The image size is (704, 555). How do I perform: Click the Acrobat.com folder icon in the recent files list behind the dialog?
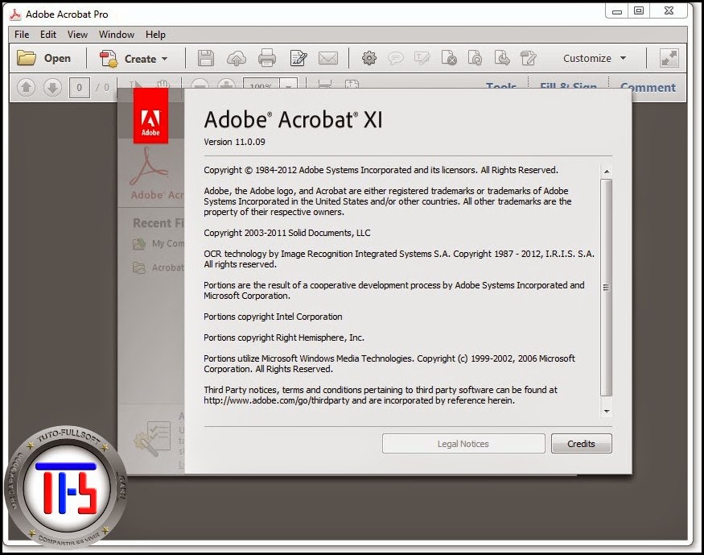tap(139, 268)
